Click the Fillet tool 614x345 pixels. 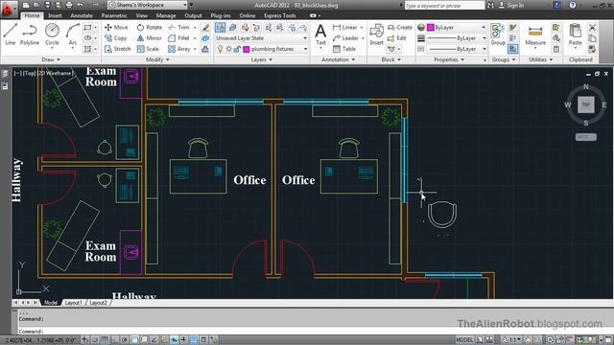click(x=178, y=38)
